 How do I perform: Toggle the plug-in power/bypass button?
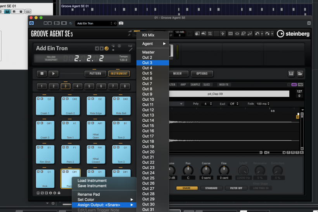pos(31,23)
